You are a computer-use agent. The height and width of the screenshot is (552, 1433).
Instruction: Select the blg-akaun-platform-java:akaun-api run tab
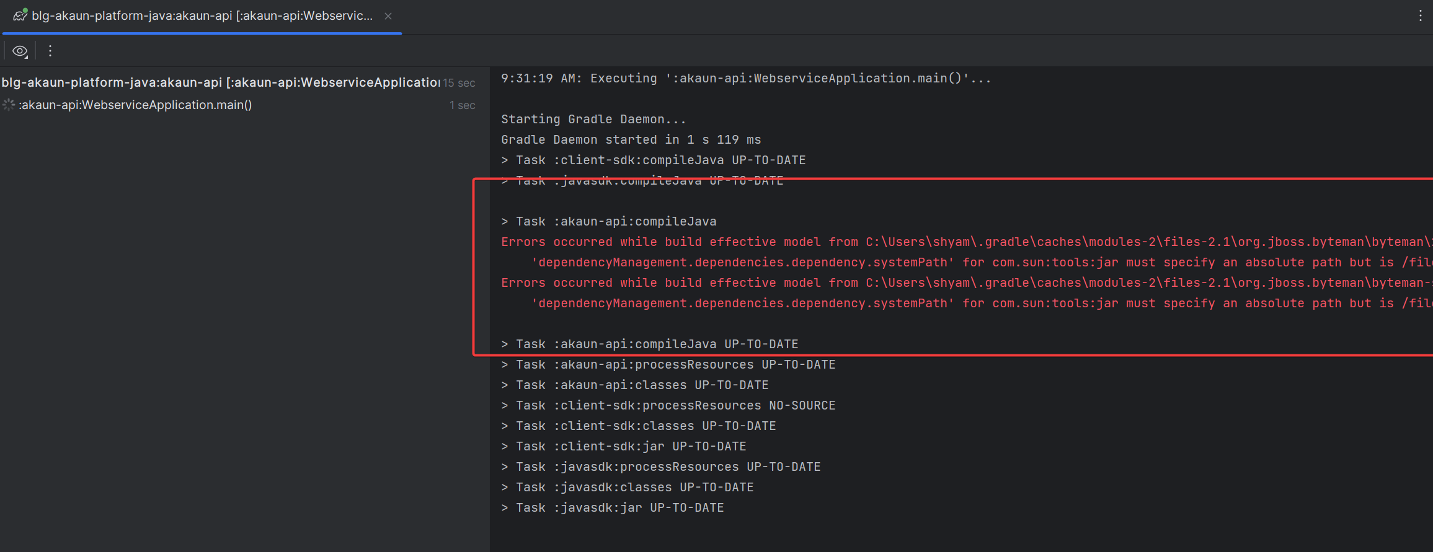click(202, 16)
